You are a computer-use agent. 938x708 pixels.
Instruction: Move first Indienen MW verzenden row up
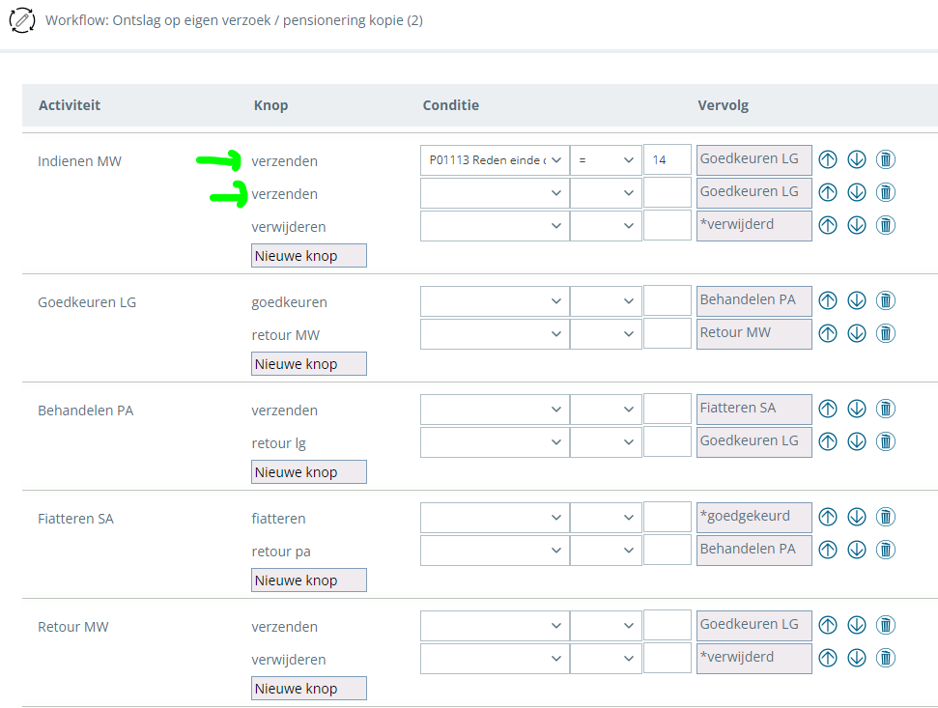point(827,159)
